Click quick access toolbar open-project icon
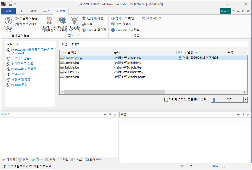 (10, 4)
